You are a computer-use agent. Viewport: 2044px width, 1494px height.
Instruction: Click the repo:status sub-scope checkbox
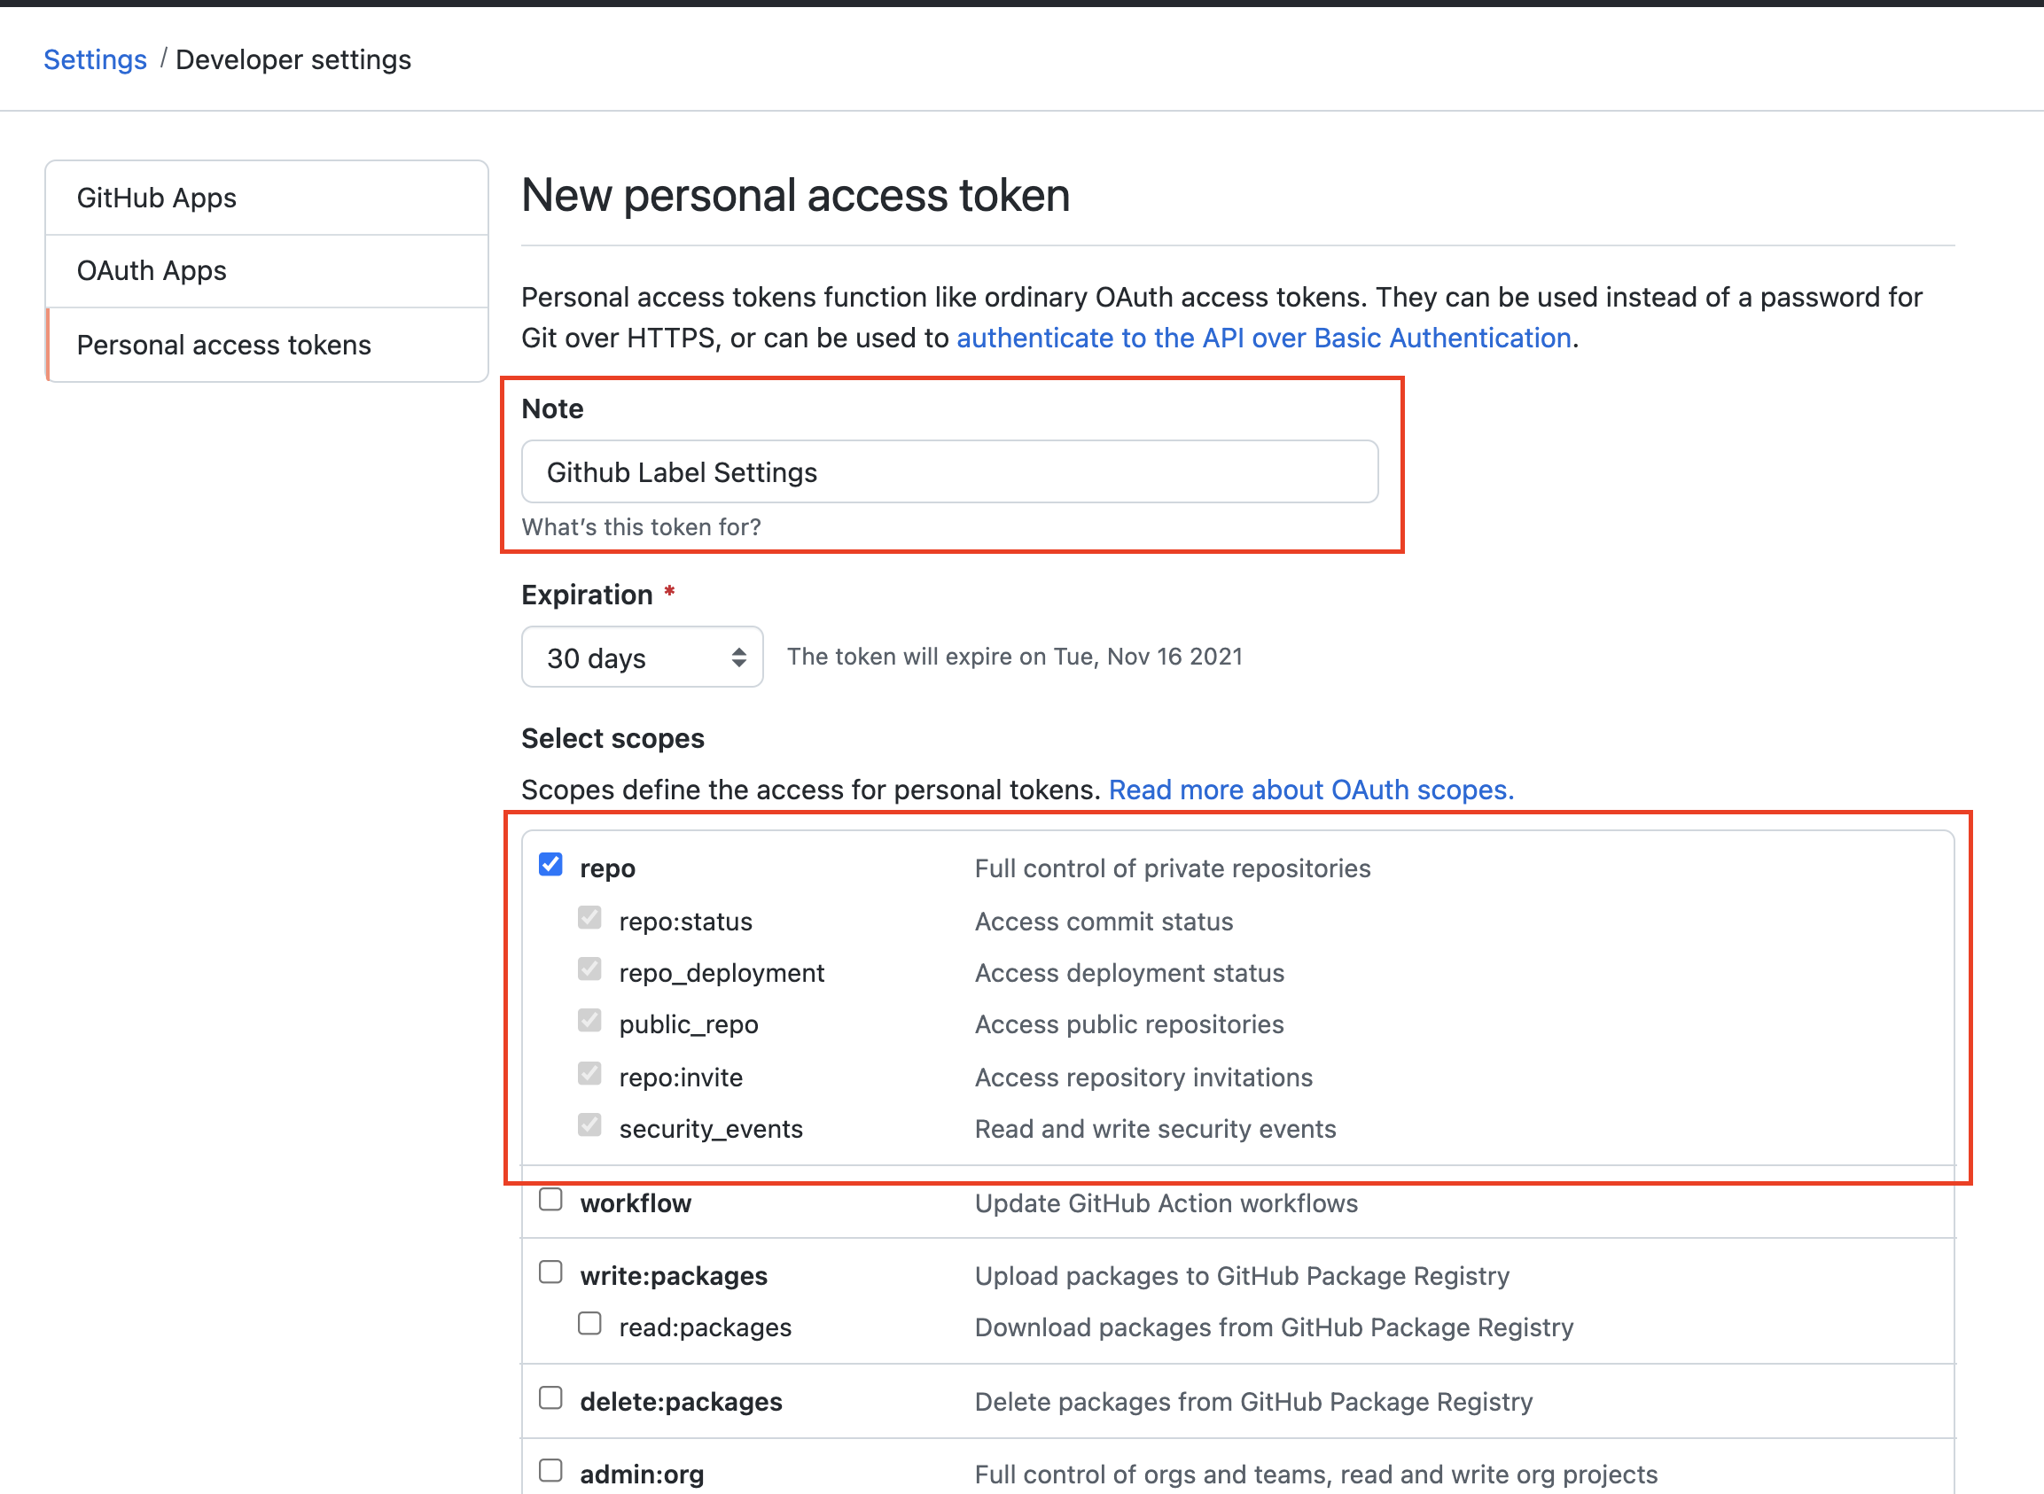coord(589,918)
